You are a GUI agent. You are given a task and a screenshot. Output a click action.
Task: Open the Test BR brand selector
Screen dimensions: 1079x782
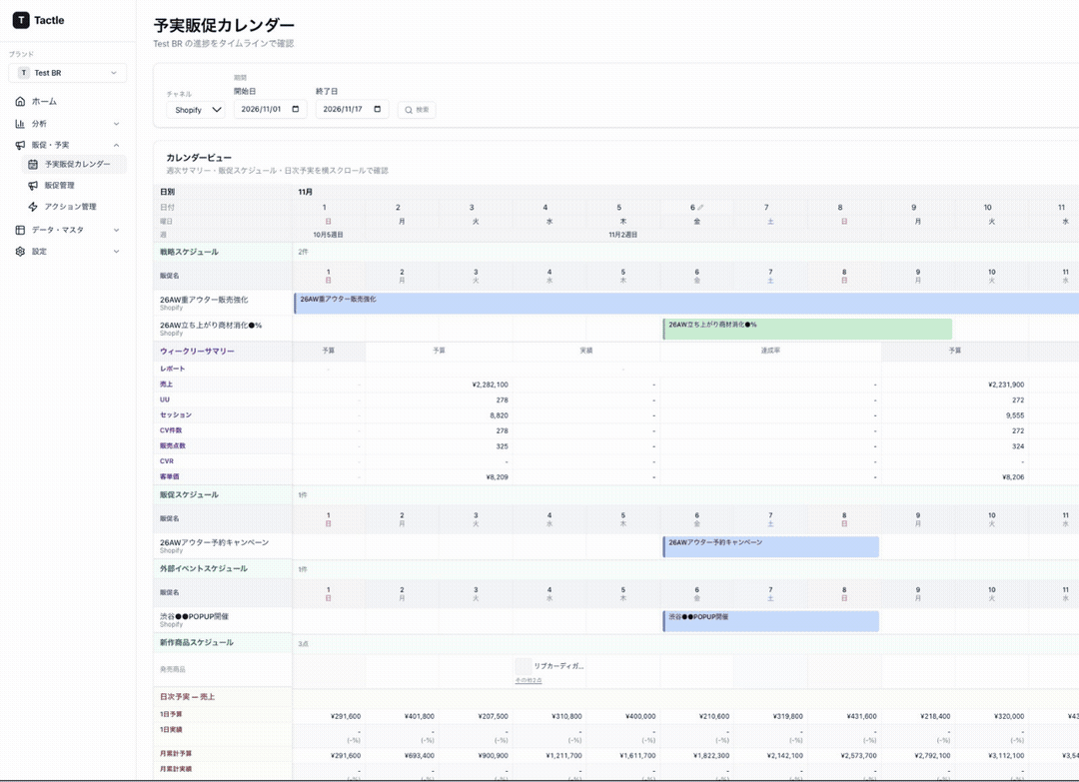click(68, 73)
